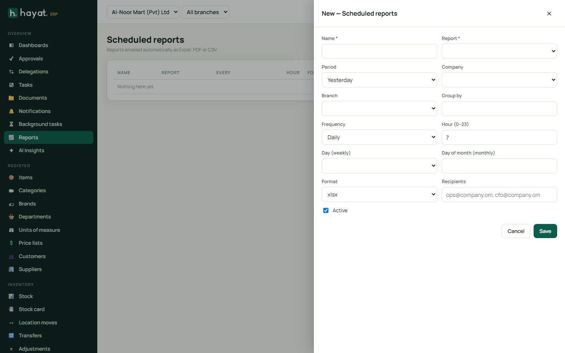Open Brands in the sidebar
The image size is (565, 353).
click(49, 204)
